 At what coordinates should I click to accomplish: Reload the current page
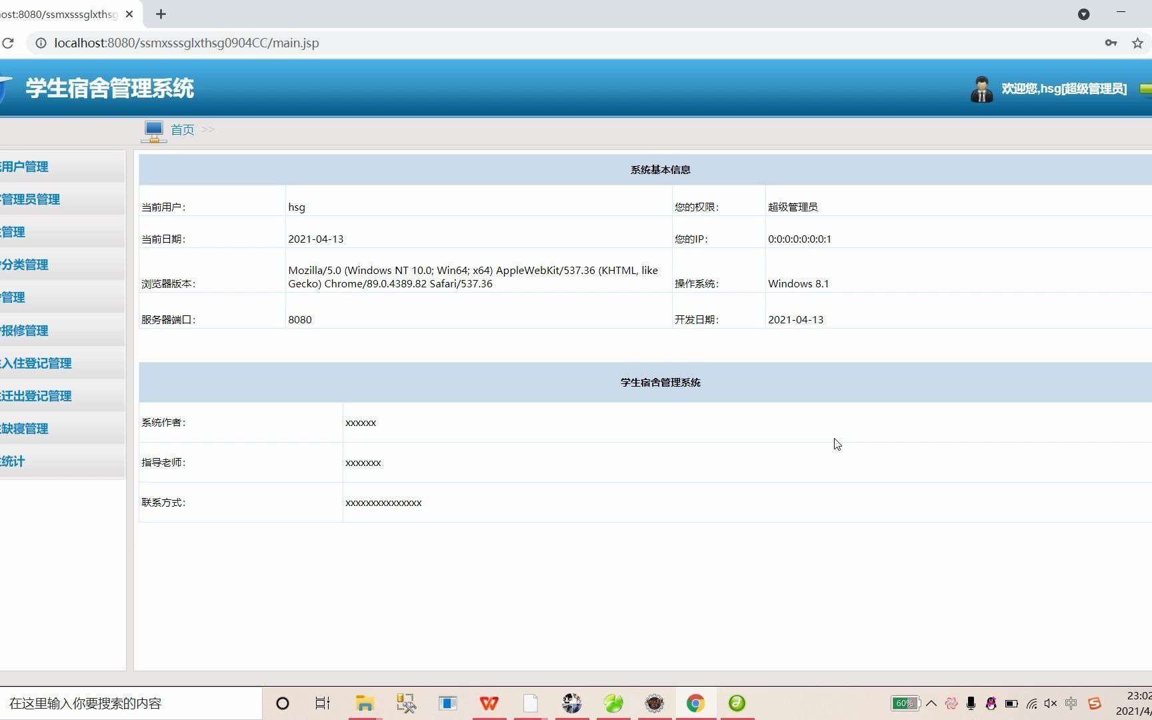(x=9, y=43)
